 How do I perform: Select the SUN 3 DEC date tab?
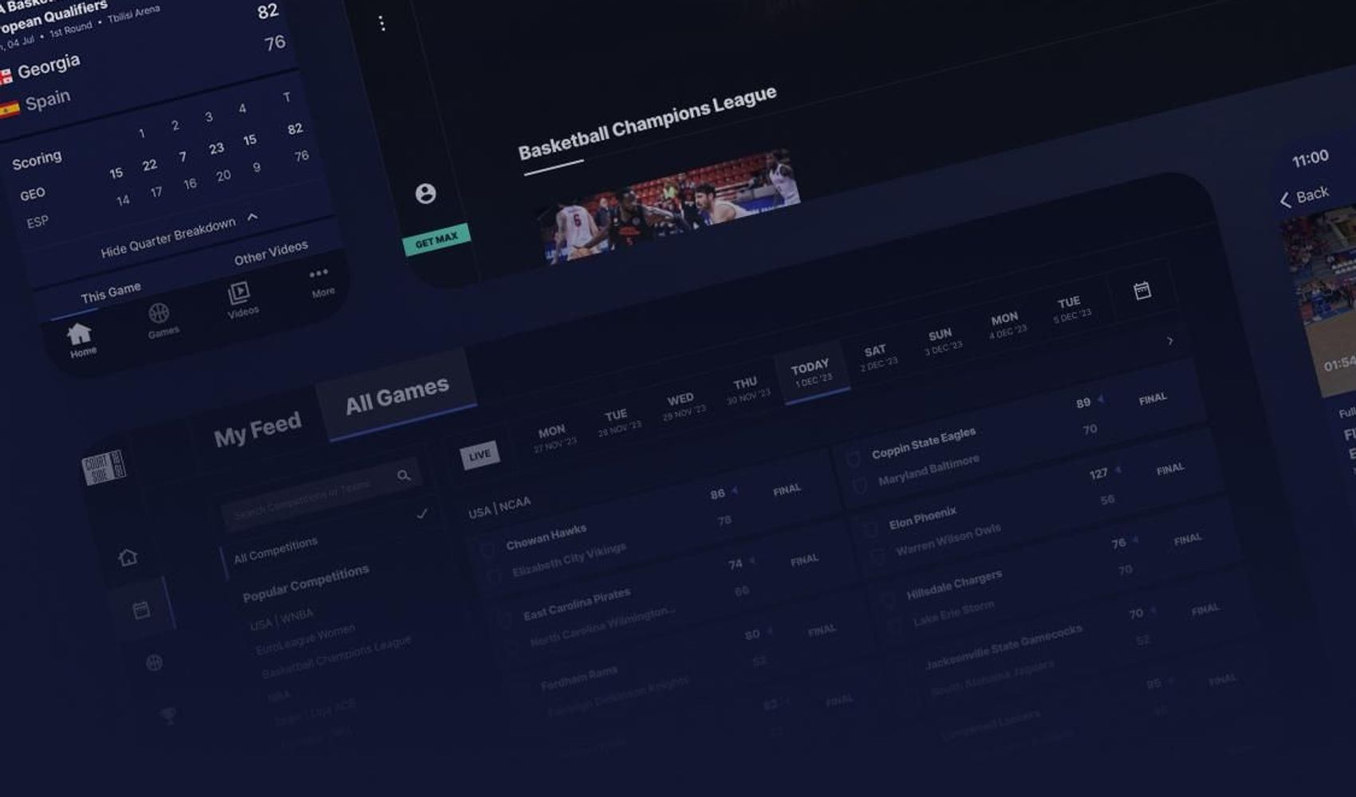[x=943, y=340]
